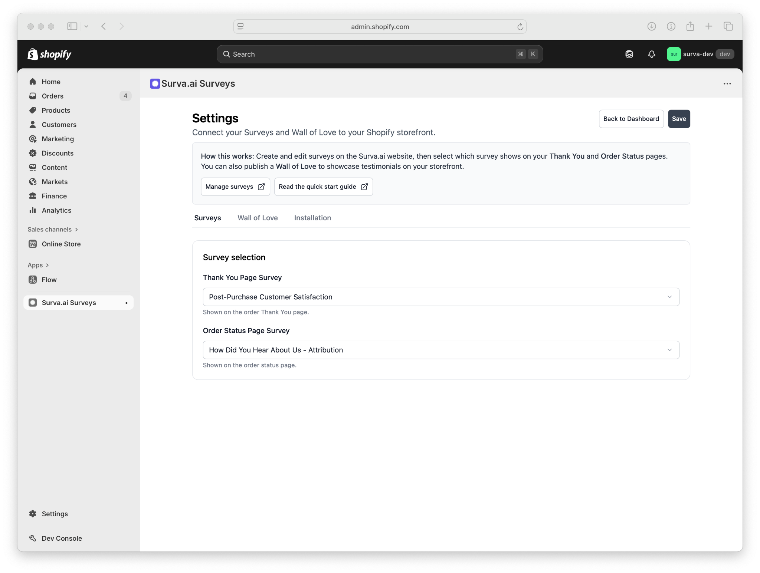Open Discounts via its sidebar icon
The width and height of the screenshot is (760, 573).
(33, 153)
